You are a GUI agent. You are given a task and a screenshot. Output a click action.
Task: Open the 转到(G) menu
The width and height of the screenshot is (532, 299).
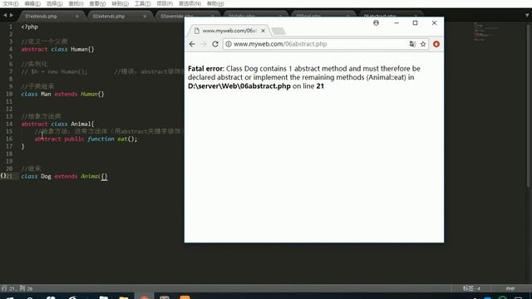pyautogui.click(x=120, y=3)
